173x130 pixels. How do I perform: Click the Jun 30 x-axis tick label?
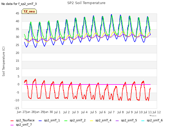pos(48,112)
